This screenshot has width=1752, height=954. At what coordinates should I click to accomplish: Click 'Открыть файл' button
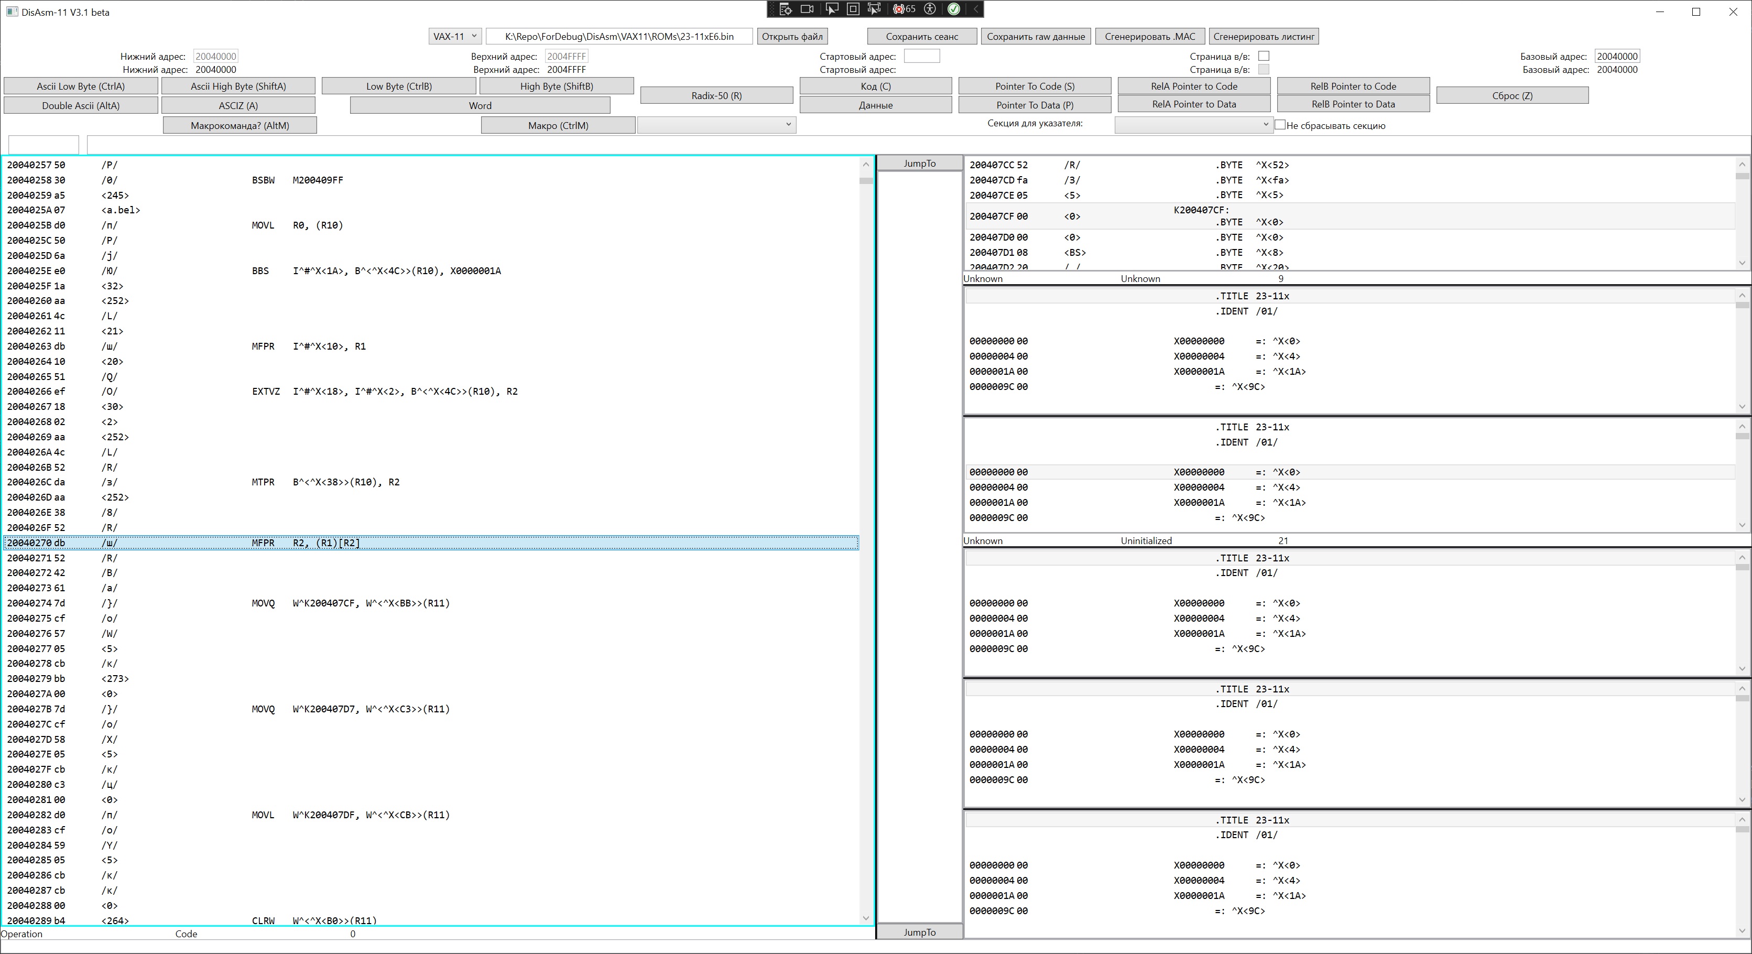(x=792, y=36)
